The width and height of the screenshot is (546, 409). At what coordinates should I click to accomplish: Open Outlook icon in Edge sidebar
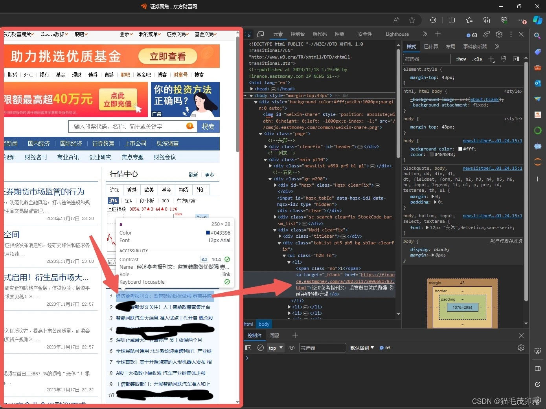tap(537, 83)
